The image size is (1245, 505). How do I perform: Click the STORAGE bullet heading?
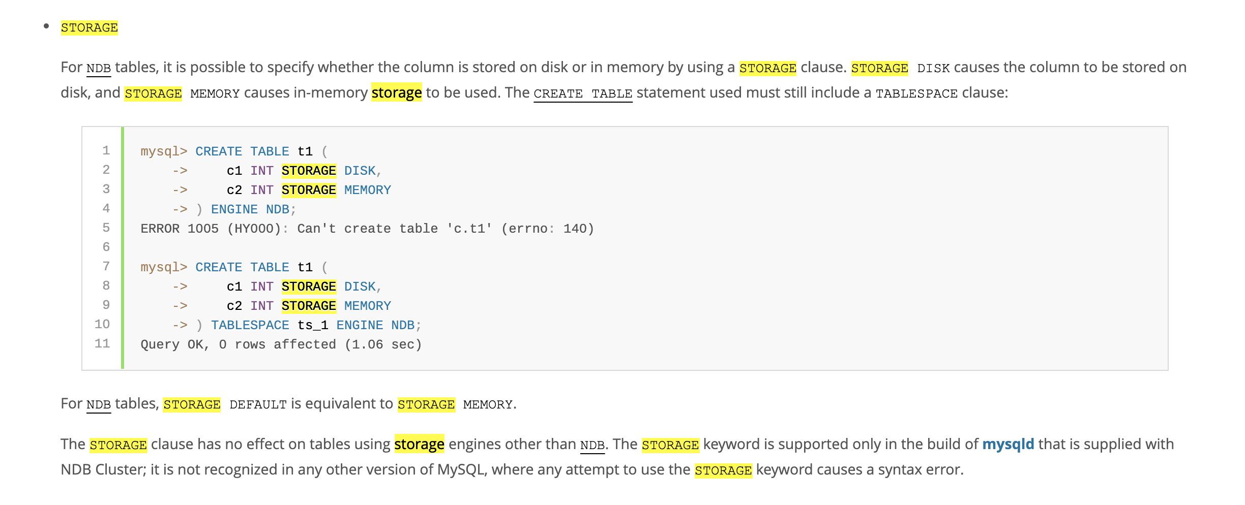coord(90,27)
